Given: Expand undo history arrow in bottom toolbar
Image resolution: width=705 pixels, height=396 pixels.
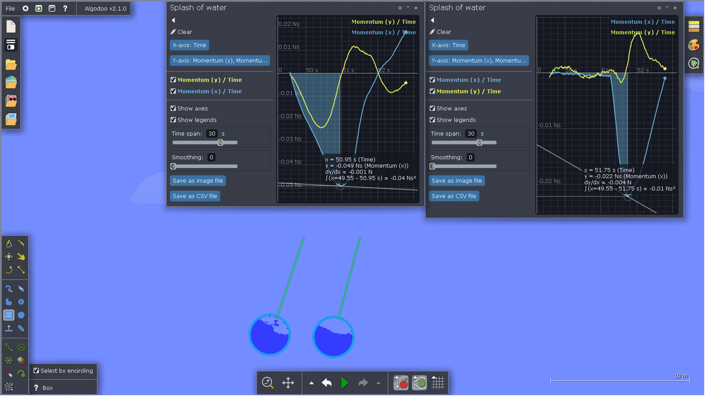Looking at the screenshot, I should 311,383.
